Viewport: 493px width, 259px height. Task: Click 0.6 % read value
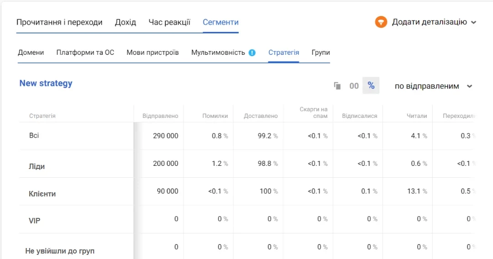[x=419, y=164]
